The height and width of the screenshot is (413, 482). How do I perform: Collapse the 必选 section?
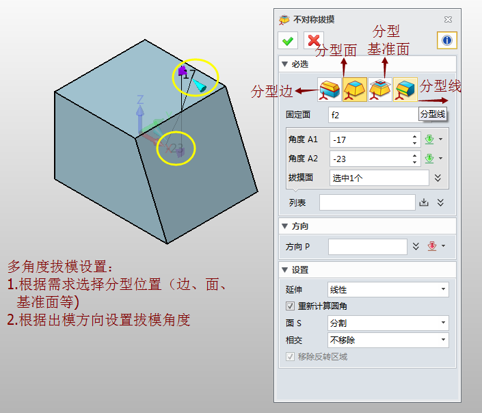(285, 64)
